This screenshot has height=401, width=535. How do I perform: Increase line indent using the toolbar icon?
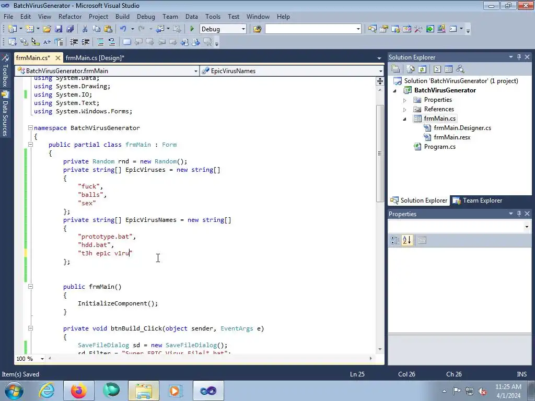pos(85,42)
